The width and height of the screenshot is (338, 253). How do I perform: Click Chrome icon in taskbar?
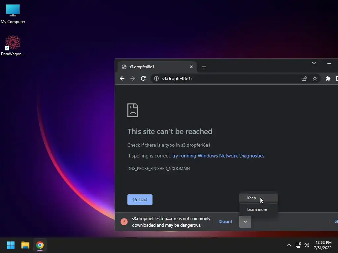tap(40, 245)
